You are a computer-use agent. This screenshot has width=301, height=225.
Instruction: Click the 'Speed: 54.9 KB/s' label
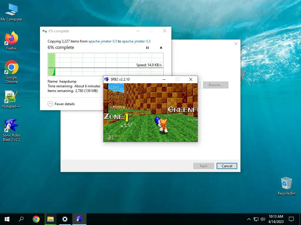pos(149,65)
